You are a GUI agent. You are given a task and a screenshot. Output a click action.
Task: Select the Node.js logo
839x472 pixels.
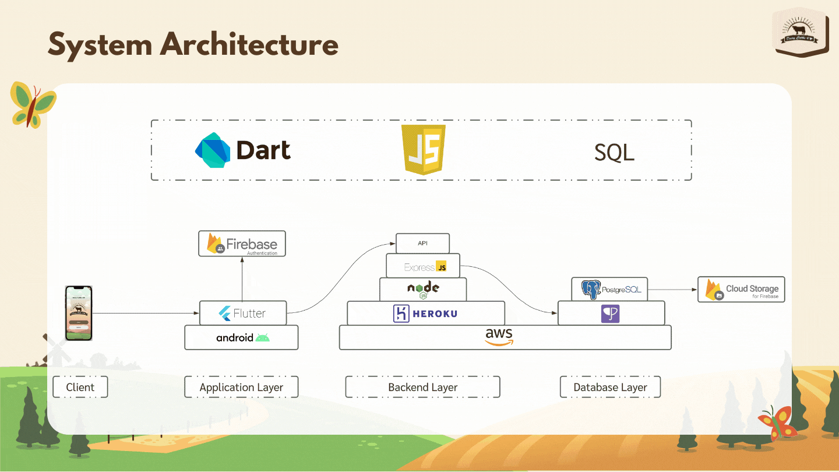(x=423, y=289)
